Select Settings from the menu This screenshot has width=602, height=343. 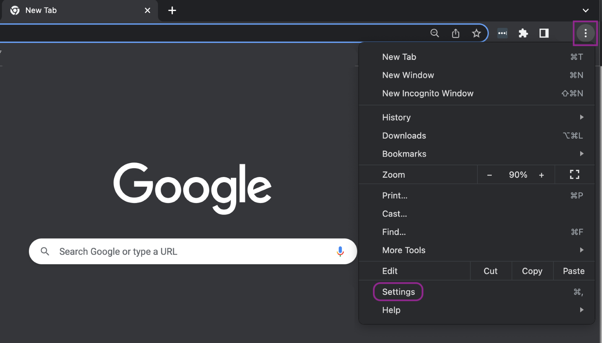[398, 292]
